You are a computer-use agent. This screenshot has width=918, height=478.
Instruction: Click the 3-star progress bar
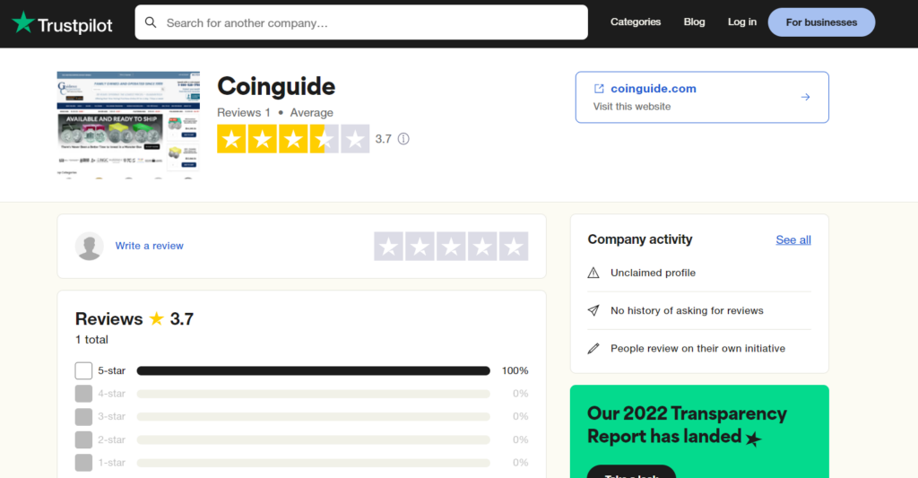pos(313,416)
